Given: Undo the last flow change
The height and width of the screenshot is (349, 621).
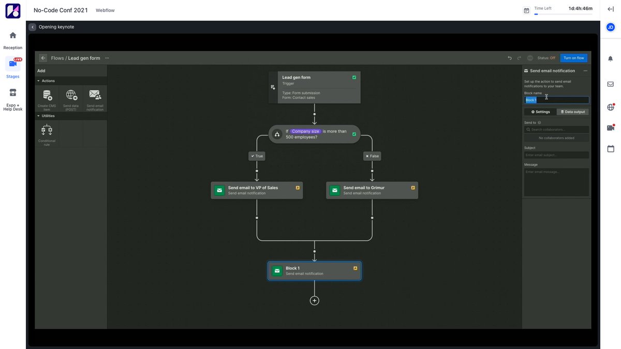Looking at the screenshot, I should point(510,58).
